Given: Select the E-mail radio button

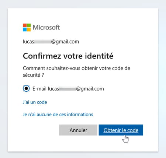Looking at the screenshot, I should click(x=26, y=88).
